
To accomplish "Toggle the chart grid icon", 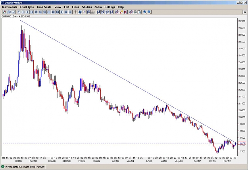I will pos(80,12).
